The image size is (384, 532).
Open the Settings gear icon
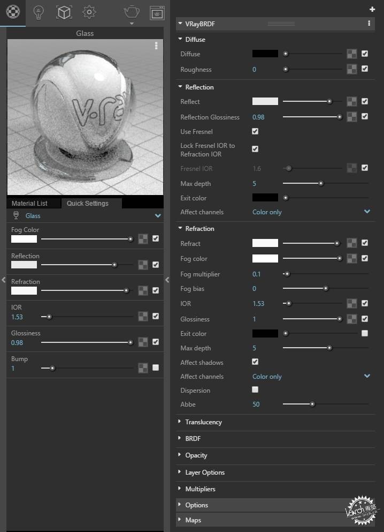(x=89, y=12)
